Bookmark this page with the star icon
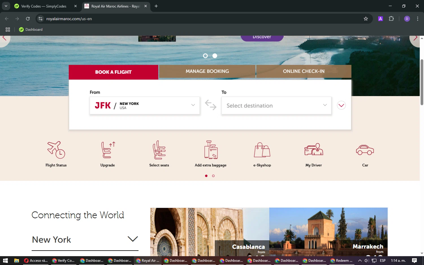 (x=366, y=19)
